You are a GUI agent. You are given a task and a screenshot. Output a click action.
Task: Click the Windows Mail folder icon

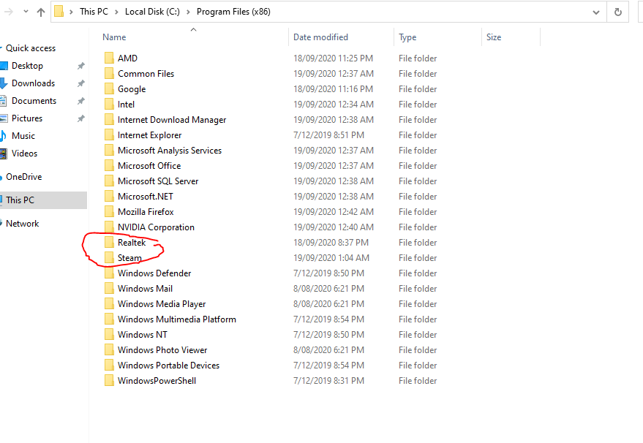click(x=109, y=288)
